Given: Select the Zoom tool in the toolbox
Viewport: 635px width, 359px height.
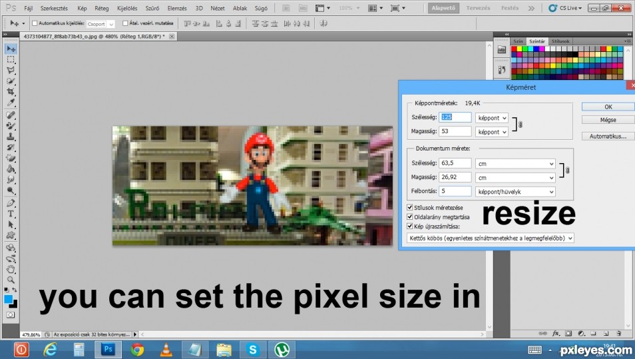Looking at the screenshot, I should tap(11, 280).
